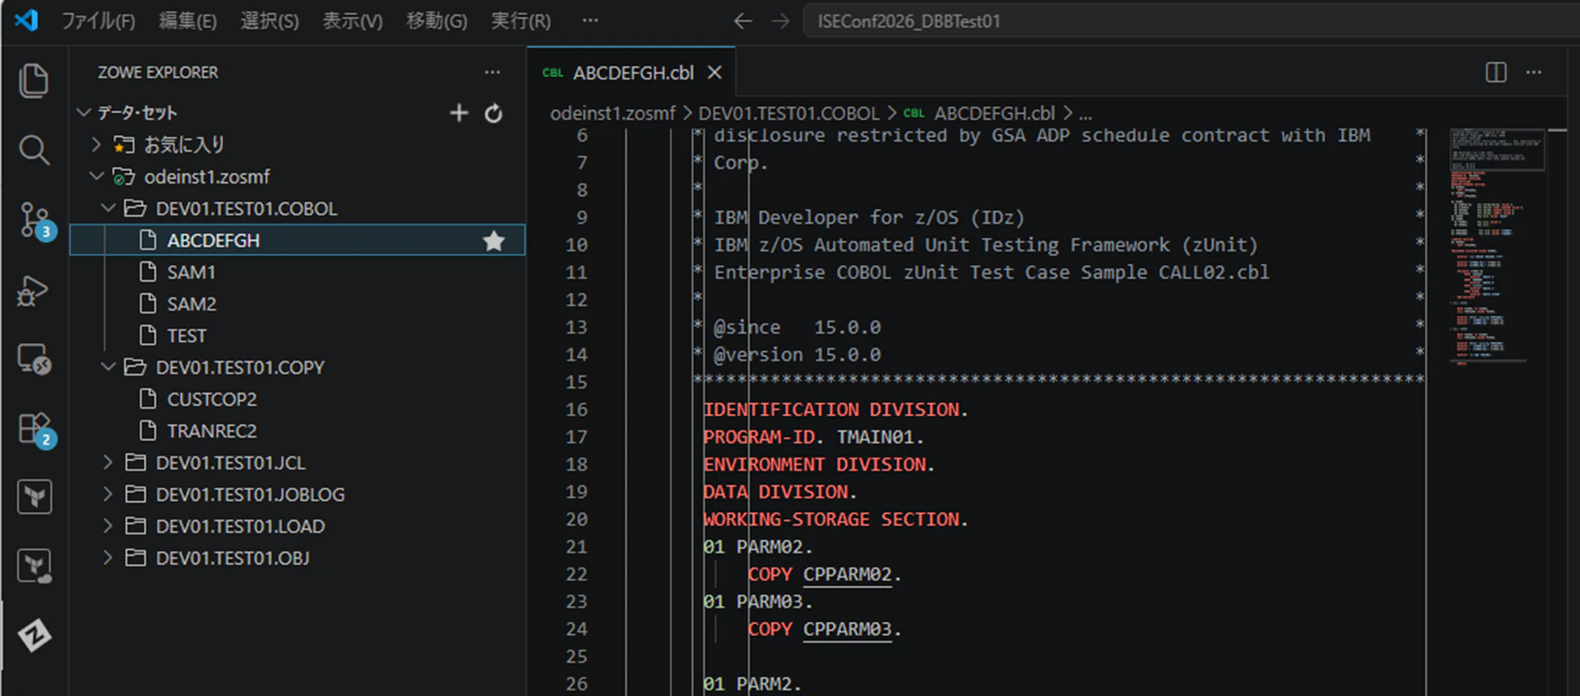Expand the DEV01.TEST01.JOBLOG data set
The height and width of the screenshot is (696, 1580).
click(108, 495)
